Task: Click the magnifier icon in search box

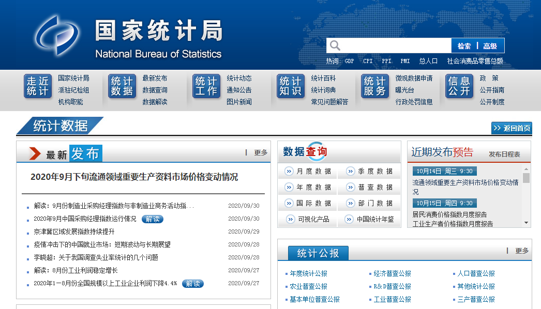Action: pos(335,45)
